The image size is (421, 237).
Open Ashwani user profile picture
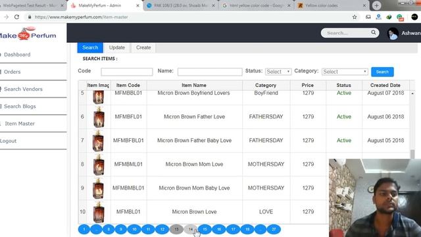(x=393, y=34)
